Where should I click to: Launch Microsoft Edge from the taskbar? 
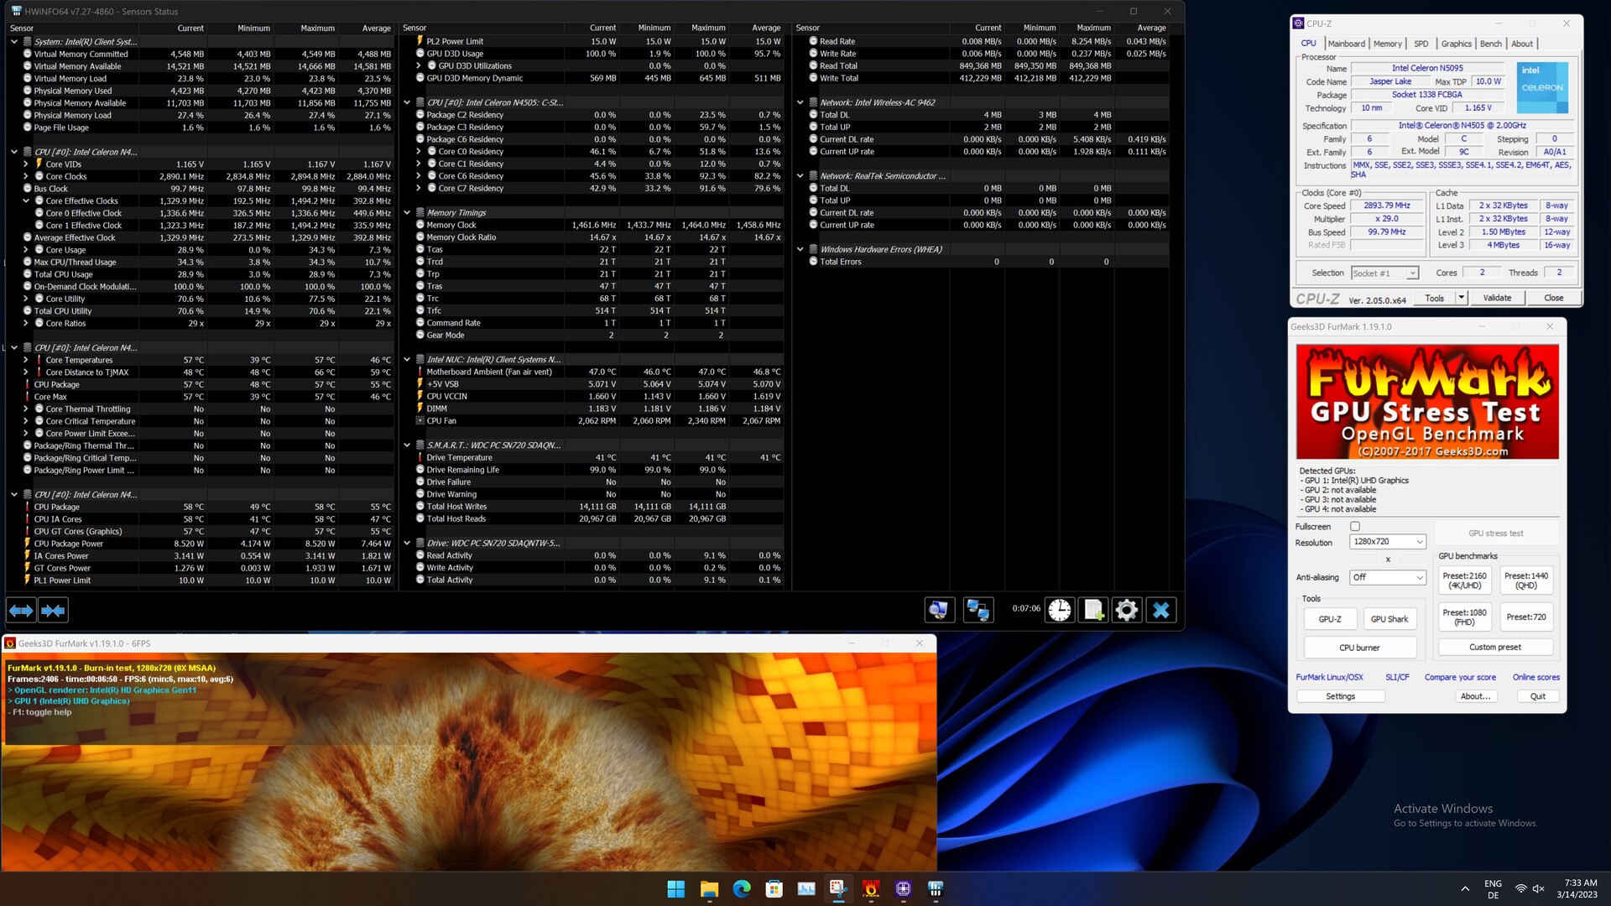[742, 888]
